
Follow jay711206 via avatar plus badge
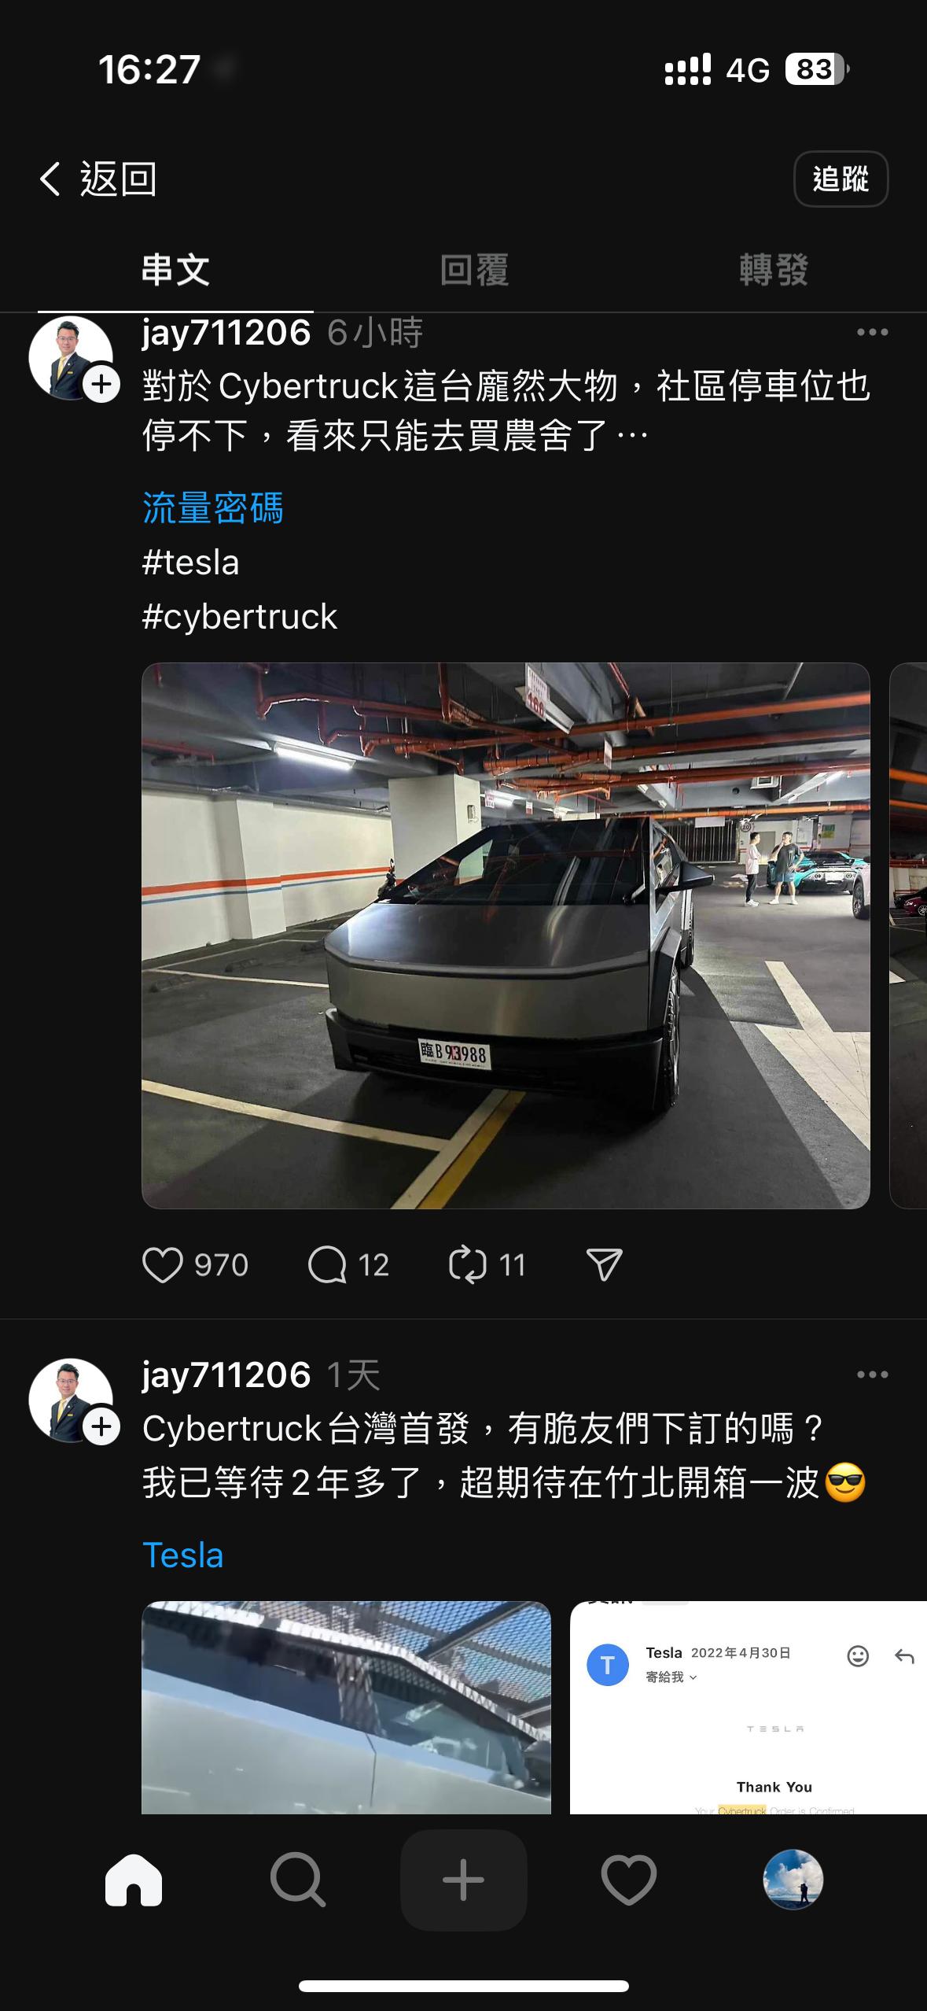pos(102,385)
